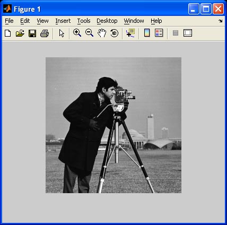Save the figure with the floppy disk icon
Viewport: 227px width, 225px height.
(32, 33)
